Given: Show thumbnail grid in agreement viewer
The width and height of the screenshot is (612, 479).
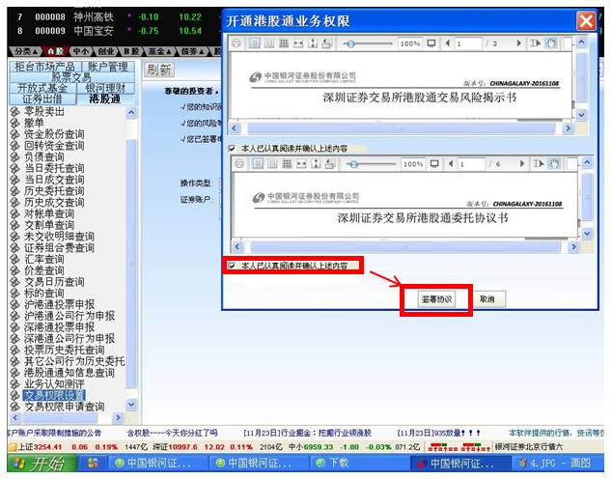Looking at the screenshot, I should coord(287,164).
